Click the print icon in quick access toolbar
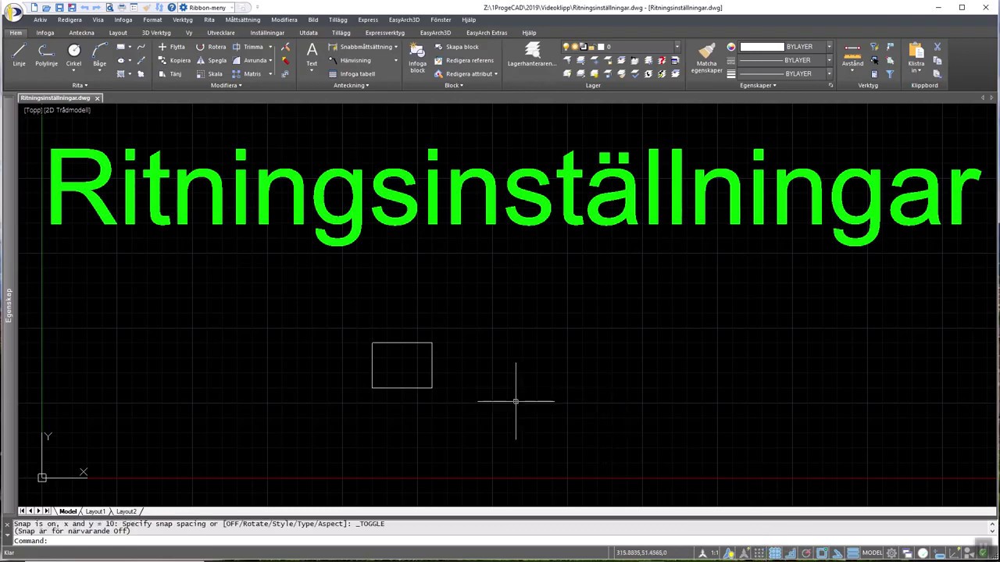This screenshot has height=562, width=1000. tap(122, 8)
